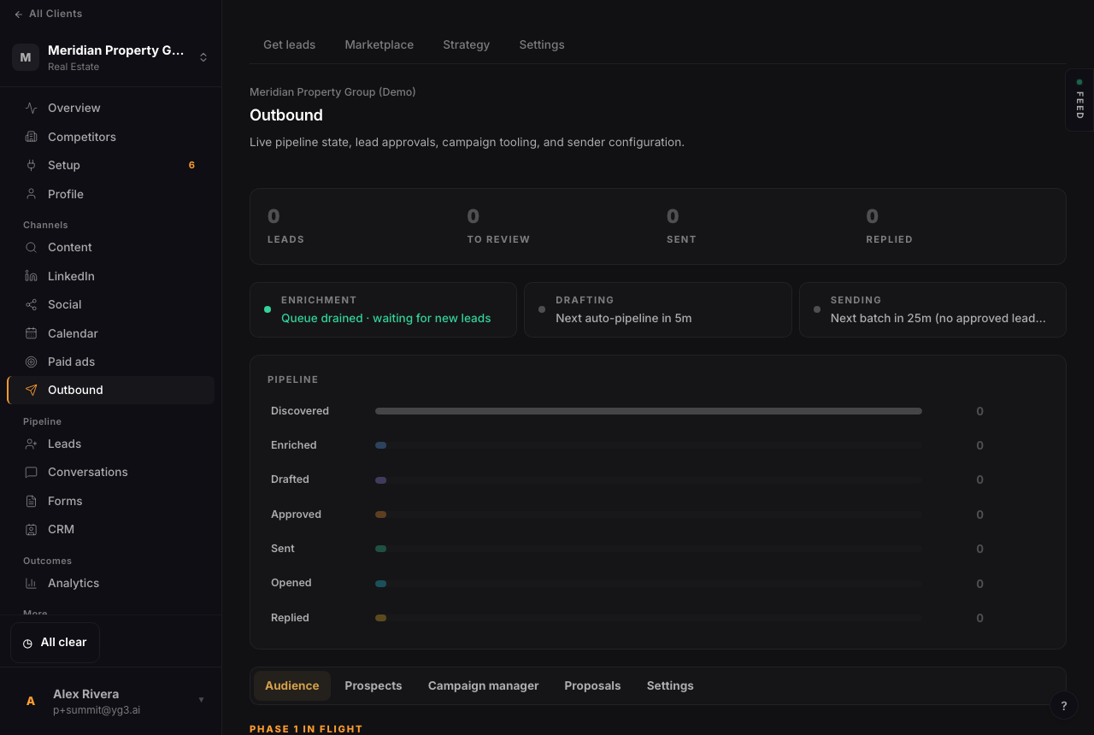Open the Strategy tab

[x=467, y=44]
